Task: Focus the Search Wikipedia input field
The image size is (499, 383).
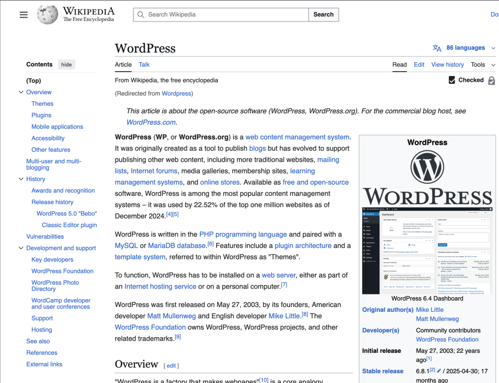Action: (x=221, y=15)
